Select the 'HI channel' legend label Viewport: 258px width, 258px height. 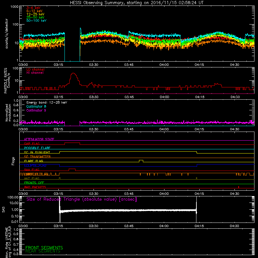(x=35, y=73)
